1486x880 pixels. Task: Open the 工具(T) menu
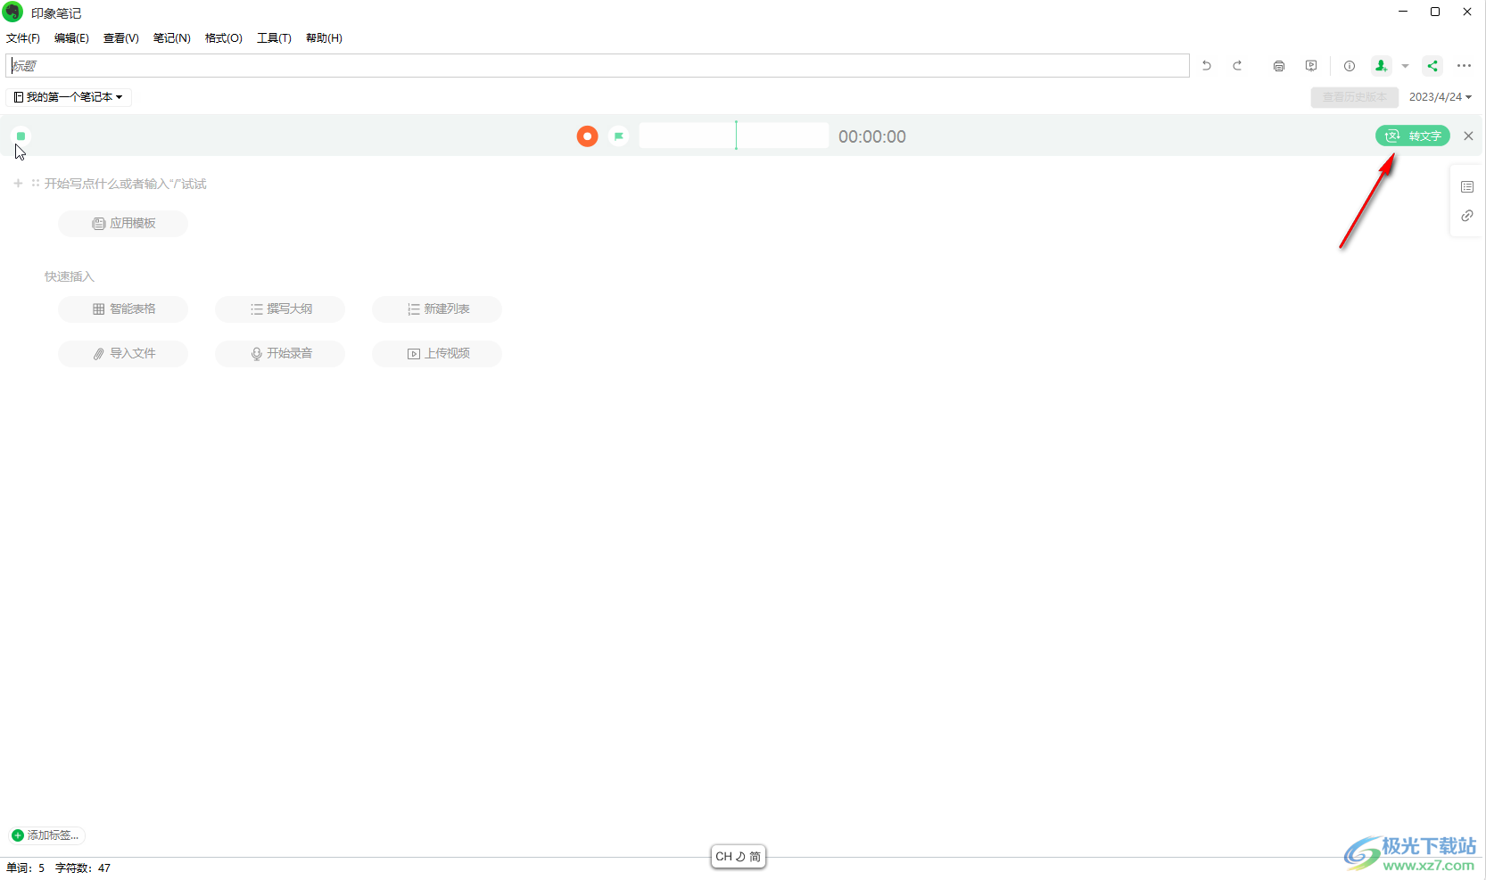coord(274,38)
